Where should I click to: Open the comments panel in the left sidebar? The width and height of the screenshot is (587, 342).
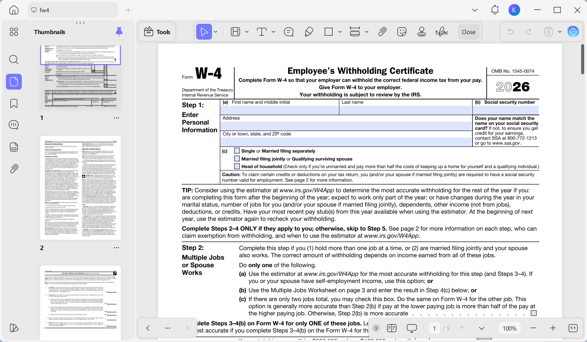tap(14, 125)
